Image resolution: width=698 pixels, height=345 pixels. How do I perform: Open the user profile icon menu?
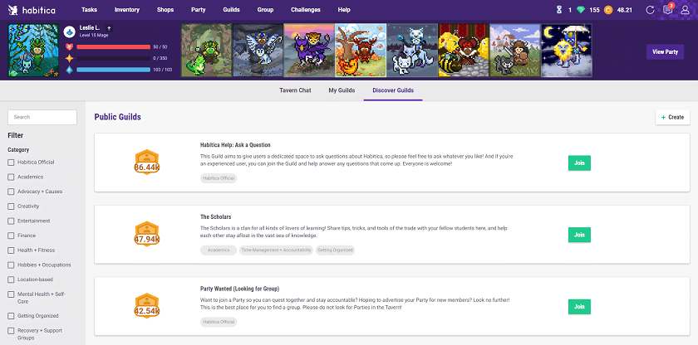pos(683,10)
